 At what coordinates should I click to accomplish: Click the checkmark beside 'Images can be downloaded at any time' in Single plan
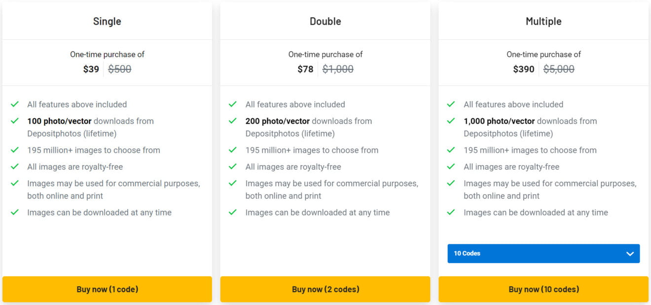pyautogui.click(x=14, y=212)
